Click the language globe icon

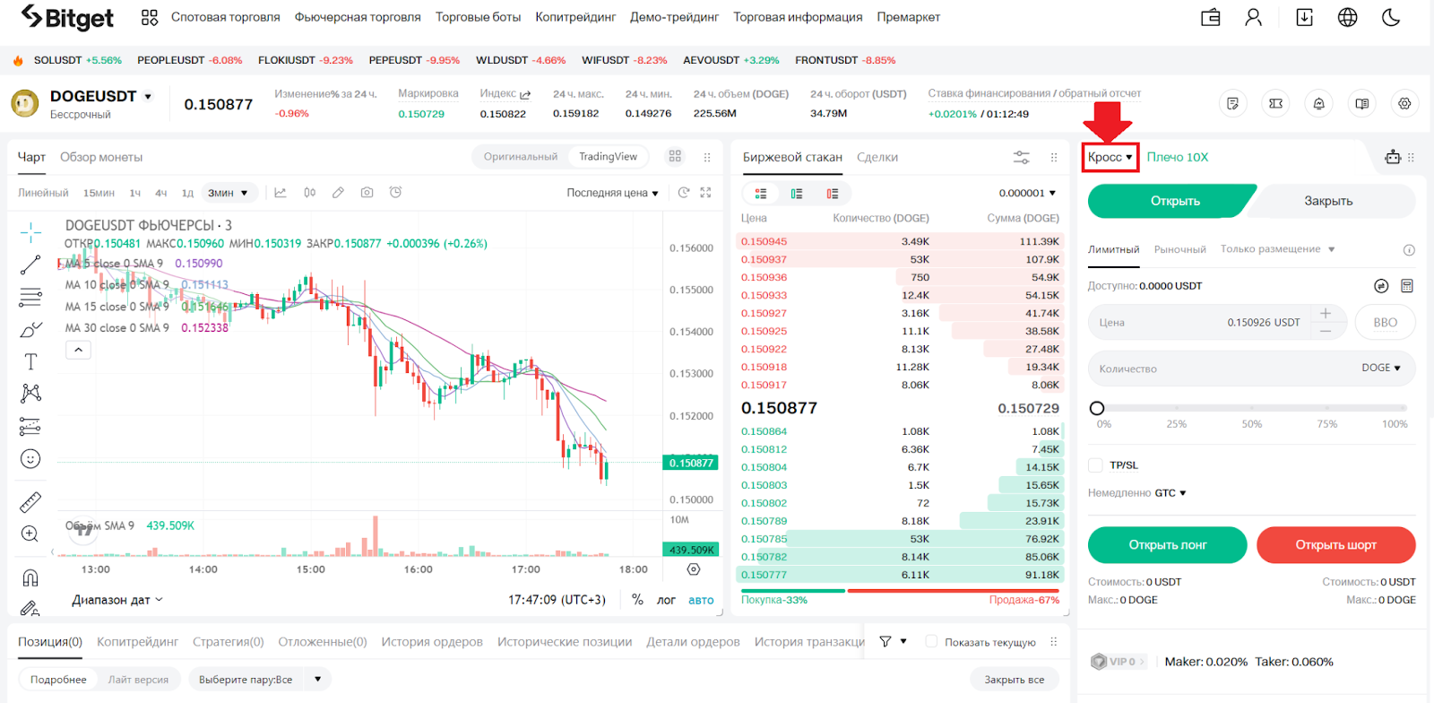pos(1347,17)
